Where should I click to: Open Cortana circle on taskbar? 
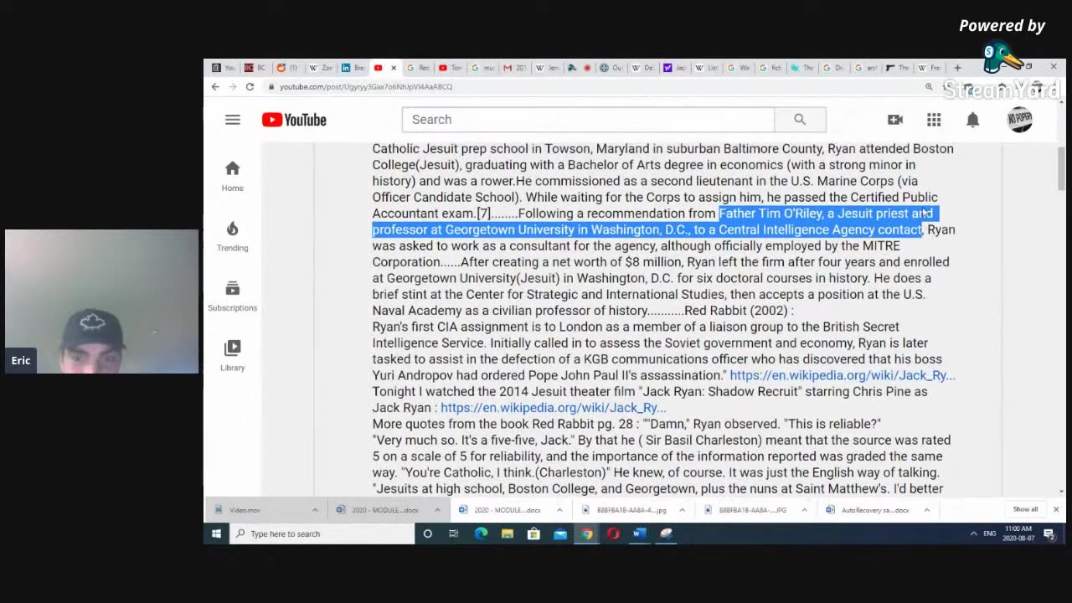point(427,533)
